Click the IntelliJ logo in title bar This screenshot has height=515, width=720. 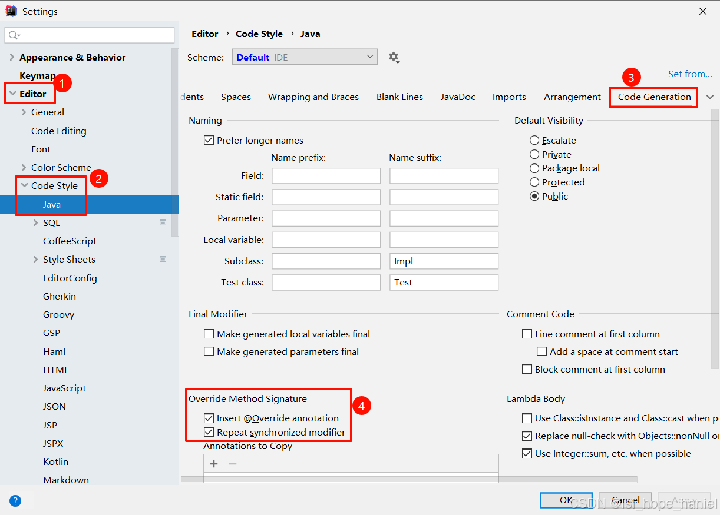tap(11, 11)
